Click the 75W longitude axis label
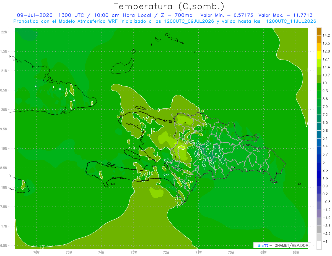Image resolution: width=332 pixels, height=256 pixels. pos(69,252)
